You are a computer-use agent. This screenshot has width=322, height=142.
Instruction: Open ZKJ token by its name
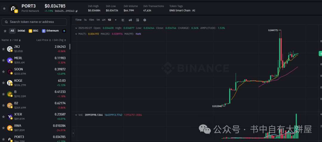17,47
